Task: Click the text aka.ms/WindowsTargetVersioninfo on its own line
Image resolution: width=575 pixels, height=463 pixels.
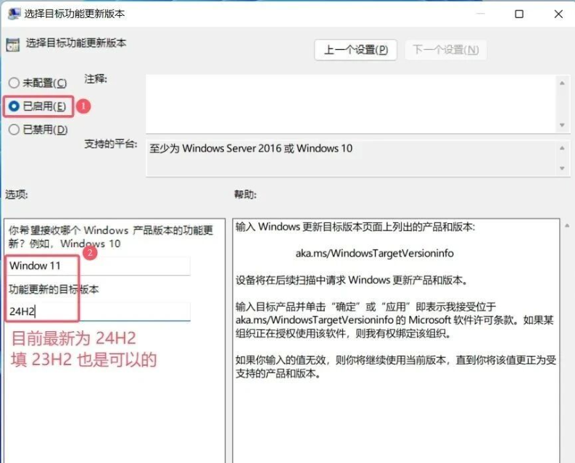Action: click(374, 254)
